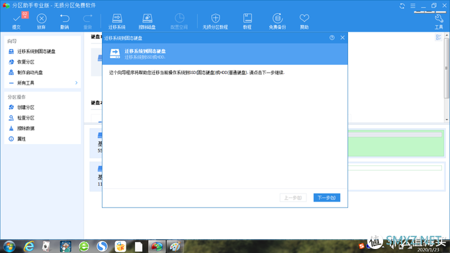Open the blank document taskbar icon
450x253 pixels.
point(138,246)
